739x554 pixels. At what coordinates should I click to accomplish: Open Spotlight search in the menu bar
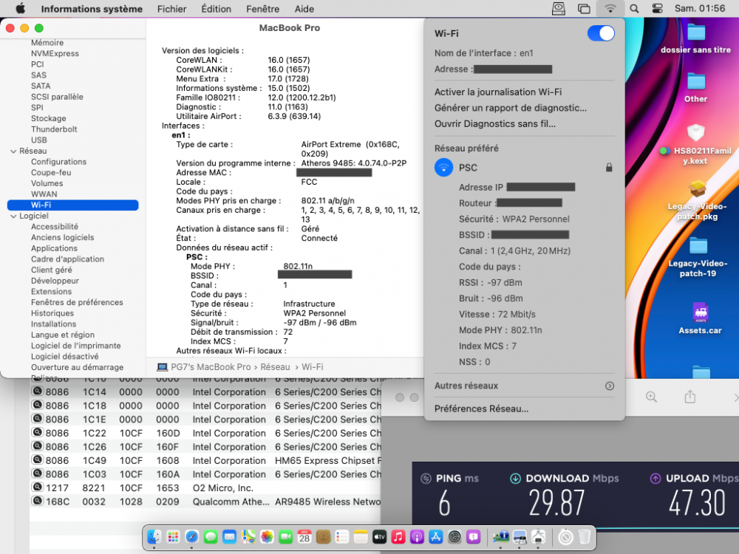click(x=634, y=8)
